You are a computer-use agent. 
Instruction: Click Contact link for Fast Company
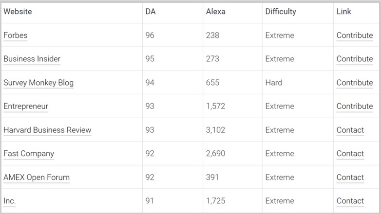350,154
